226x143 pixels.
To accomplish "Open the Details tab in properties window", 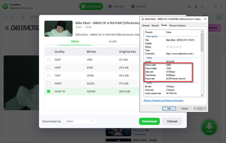I will point(164,25).
